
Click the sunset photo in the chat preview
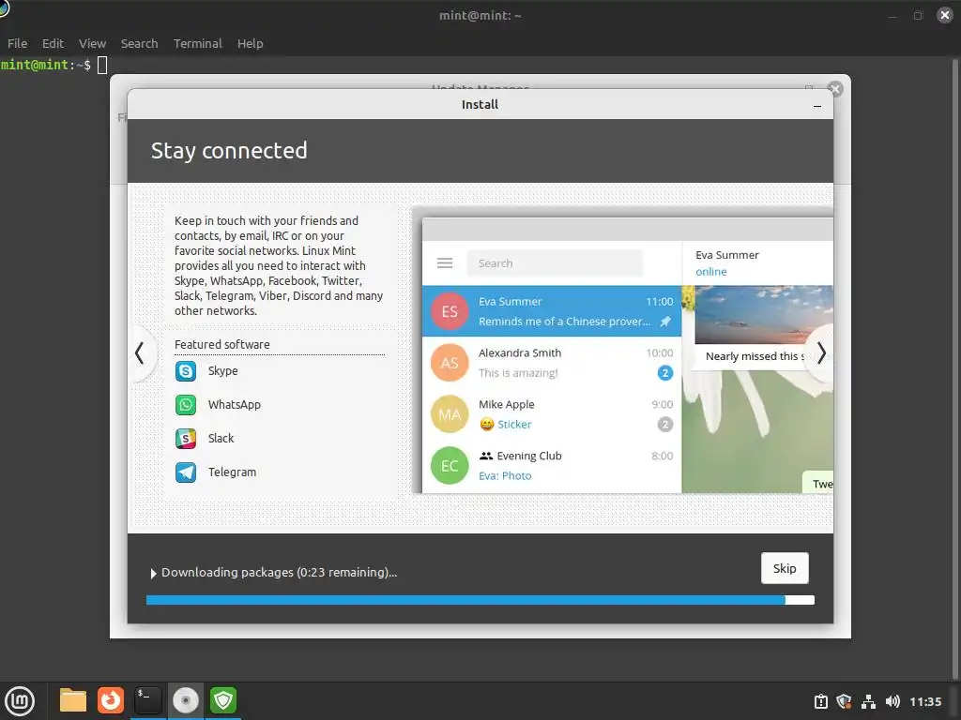764,315
